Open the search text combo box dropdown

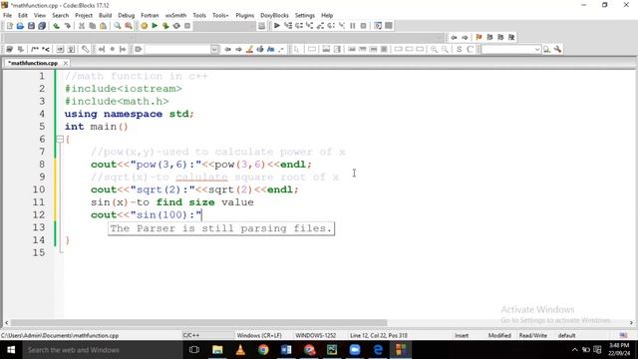point(537,49)
